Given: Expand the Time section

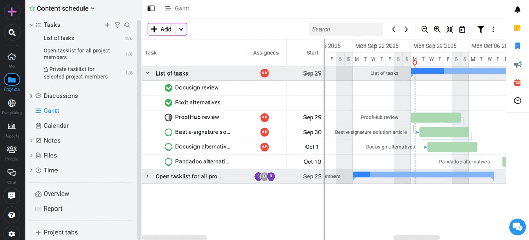Looking at the screenshot, I should [x=31, y=170].
